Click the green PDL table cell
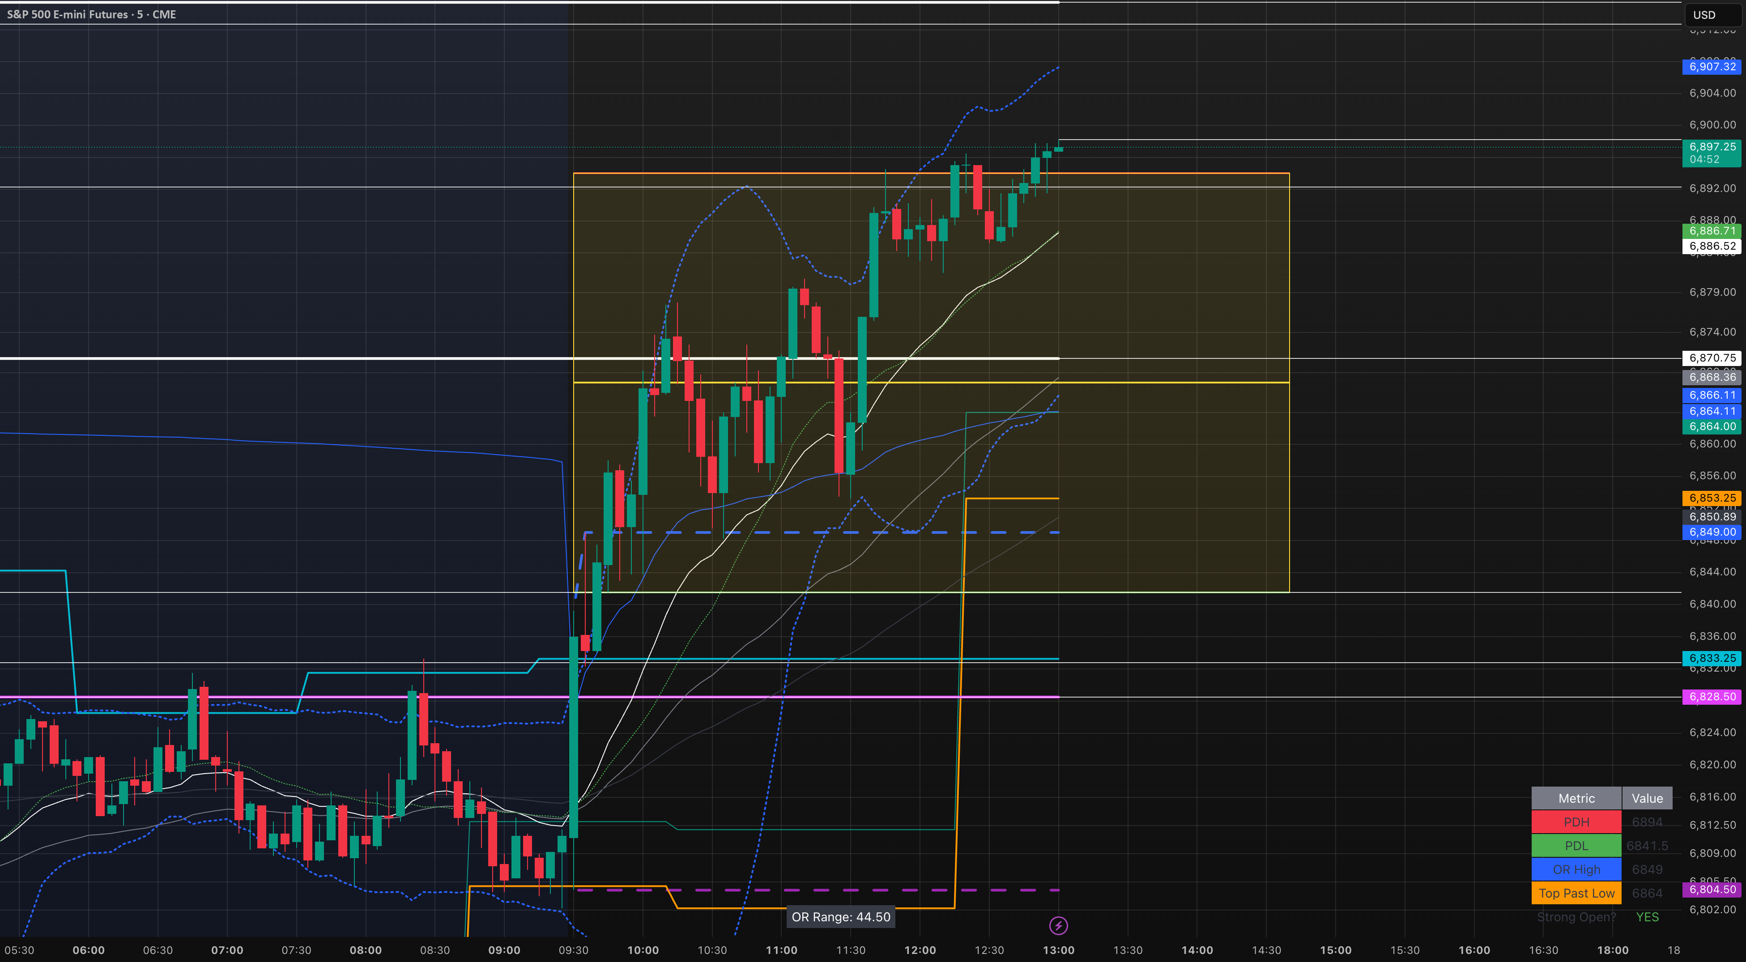This screenshot has height=962, width=1746. [x=1576, y=846]
